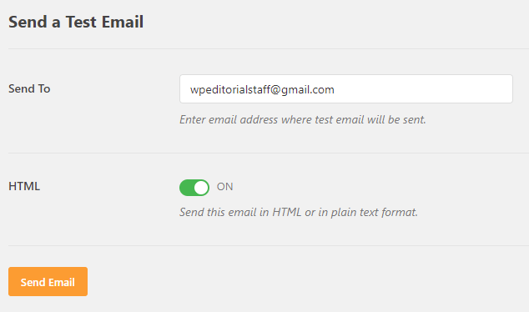Click the 'Enter email address' help text
The height and width of the screenshot is (312, 529).
click(x=303, y=119)
